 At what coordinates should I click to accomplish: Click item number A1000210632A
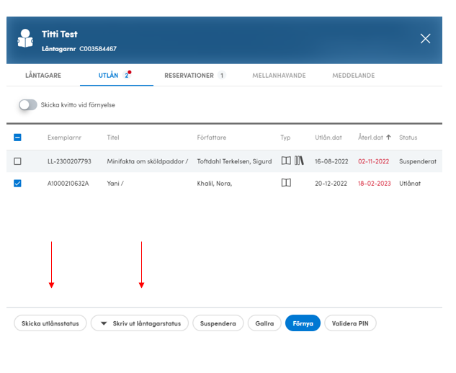(68, 184)
